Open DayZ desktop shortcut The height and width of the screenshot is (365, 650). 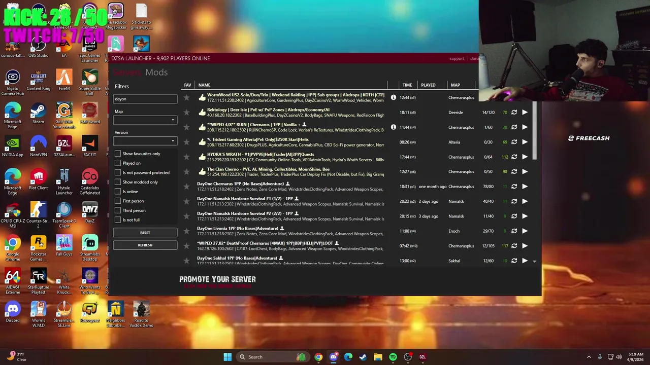click(90, 213)
